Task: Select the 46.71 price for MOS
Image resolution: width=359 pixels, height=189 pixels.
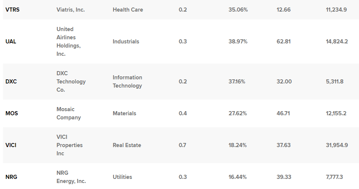Action: click(x=283, y=113)
